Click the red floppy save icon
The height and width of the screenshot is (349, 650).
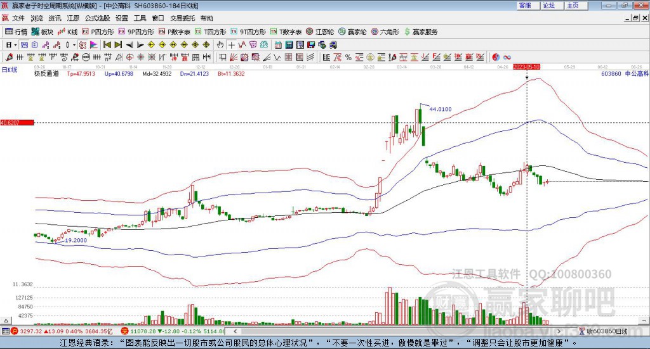click(311, 45)
